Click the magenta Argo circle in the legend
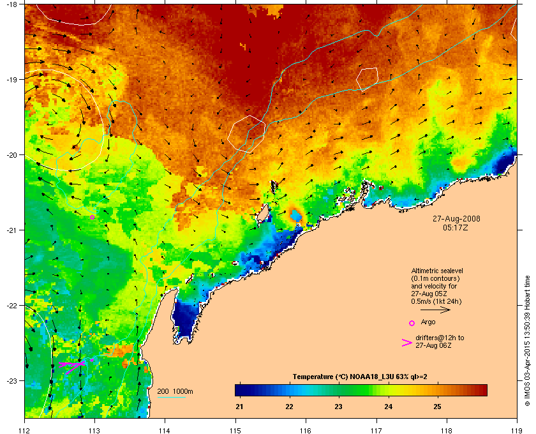Screen dimensions: 536x434 click(x=412, y=323)
